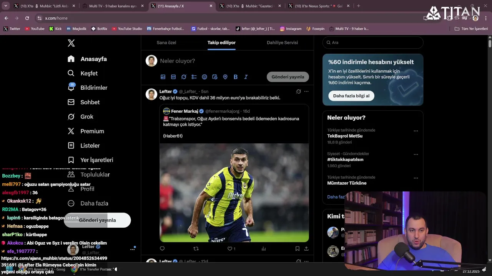The width and height of the screenshot is (492, 276).
Task: Switch to Takip ediliyor tab
Action: 221,43
